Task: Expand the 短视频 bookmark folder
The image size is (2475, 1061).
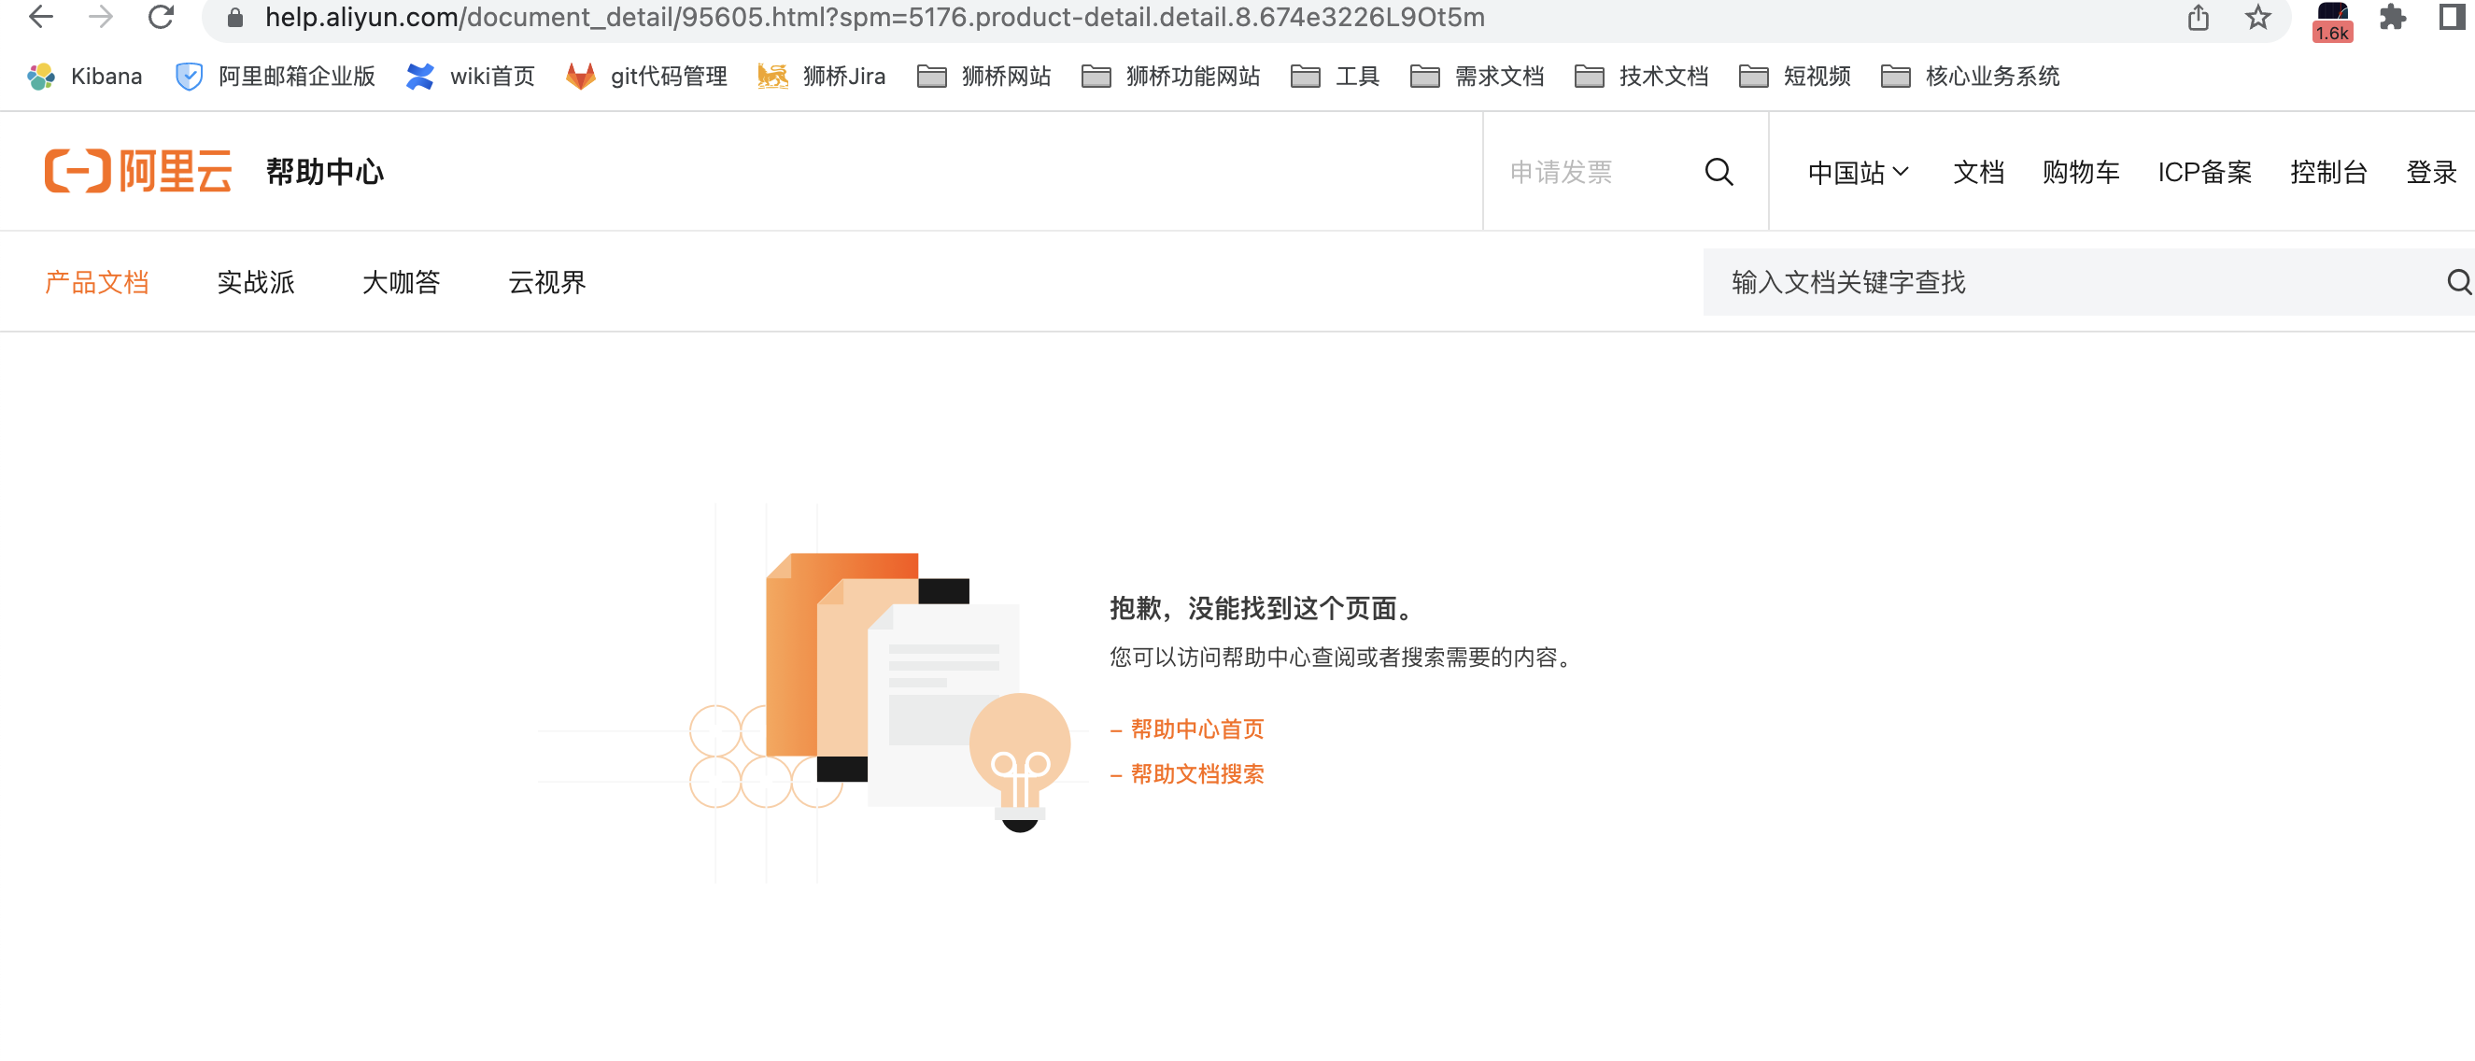Action: tap(1795, 76)
